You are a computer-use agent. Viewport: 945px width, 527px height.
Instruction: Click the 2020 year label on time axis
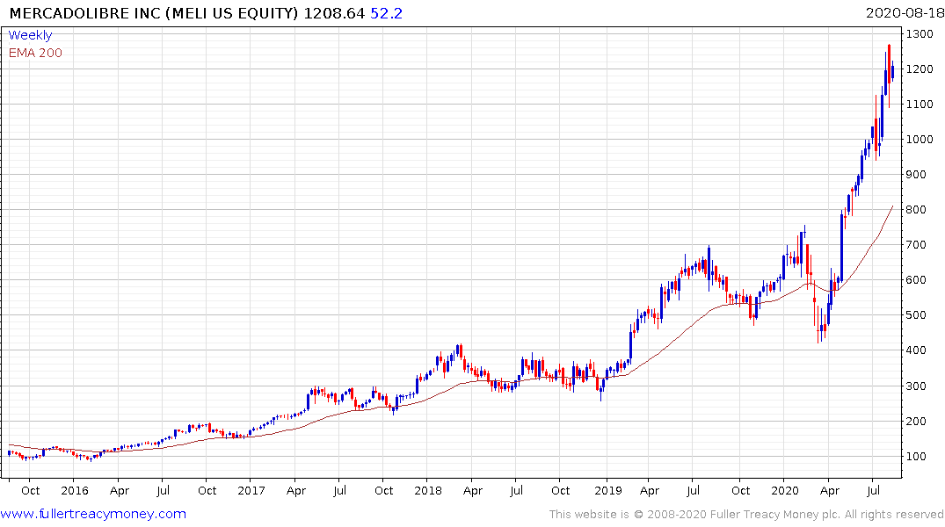click(x=785, y=491)
